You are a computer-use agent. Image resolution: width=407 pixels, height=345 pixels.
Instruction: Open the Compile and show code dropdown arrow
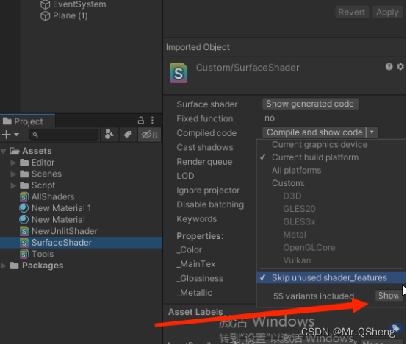coord(372,132)
